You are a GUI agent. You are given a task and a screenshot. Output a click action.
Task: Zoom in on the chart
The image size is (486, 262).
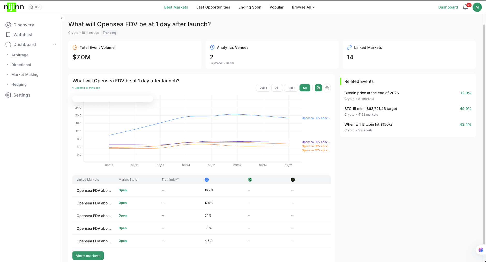coord(318,88)
